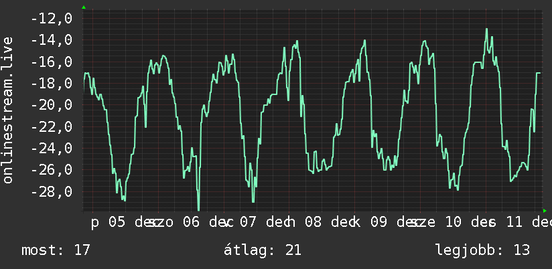Click the green arrow ending the x-axis

545,211
